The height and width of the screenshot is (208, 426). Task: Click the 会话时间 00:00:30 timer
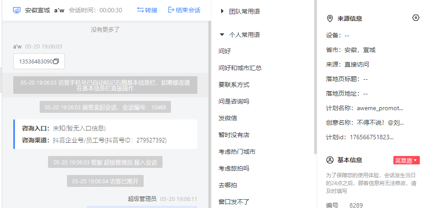tap(95, 10)
